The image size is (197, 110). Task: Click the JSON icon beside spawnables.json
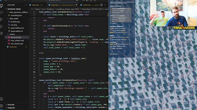(9, 28)
